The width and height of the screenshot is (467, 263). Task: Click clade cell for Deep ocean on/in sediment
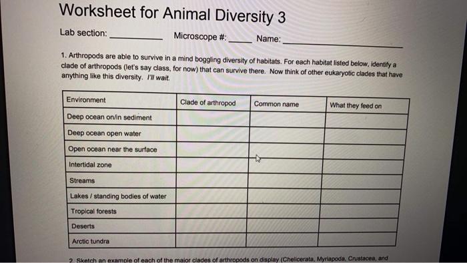pyautogui.click(x=213, y=117)
